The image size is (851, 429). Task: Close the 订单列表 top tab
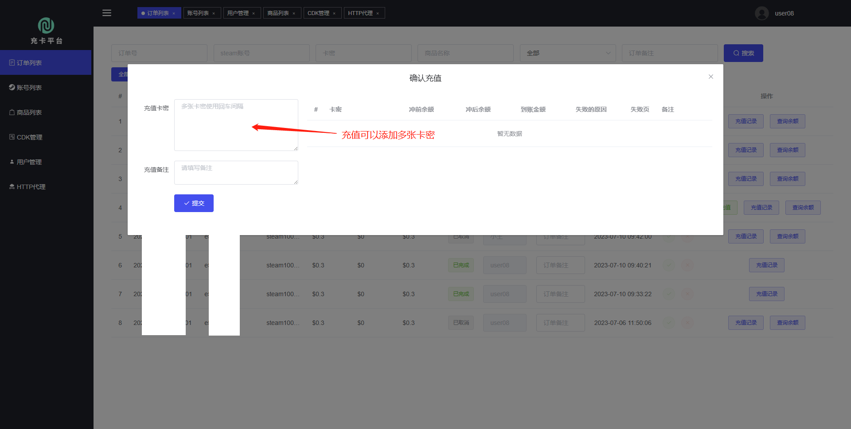(174, 13)
